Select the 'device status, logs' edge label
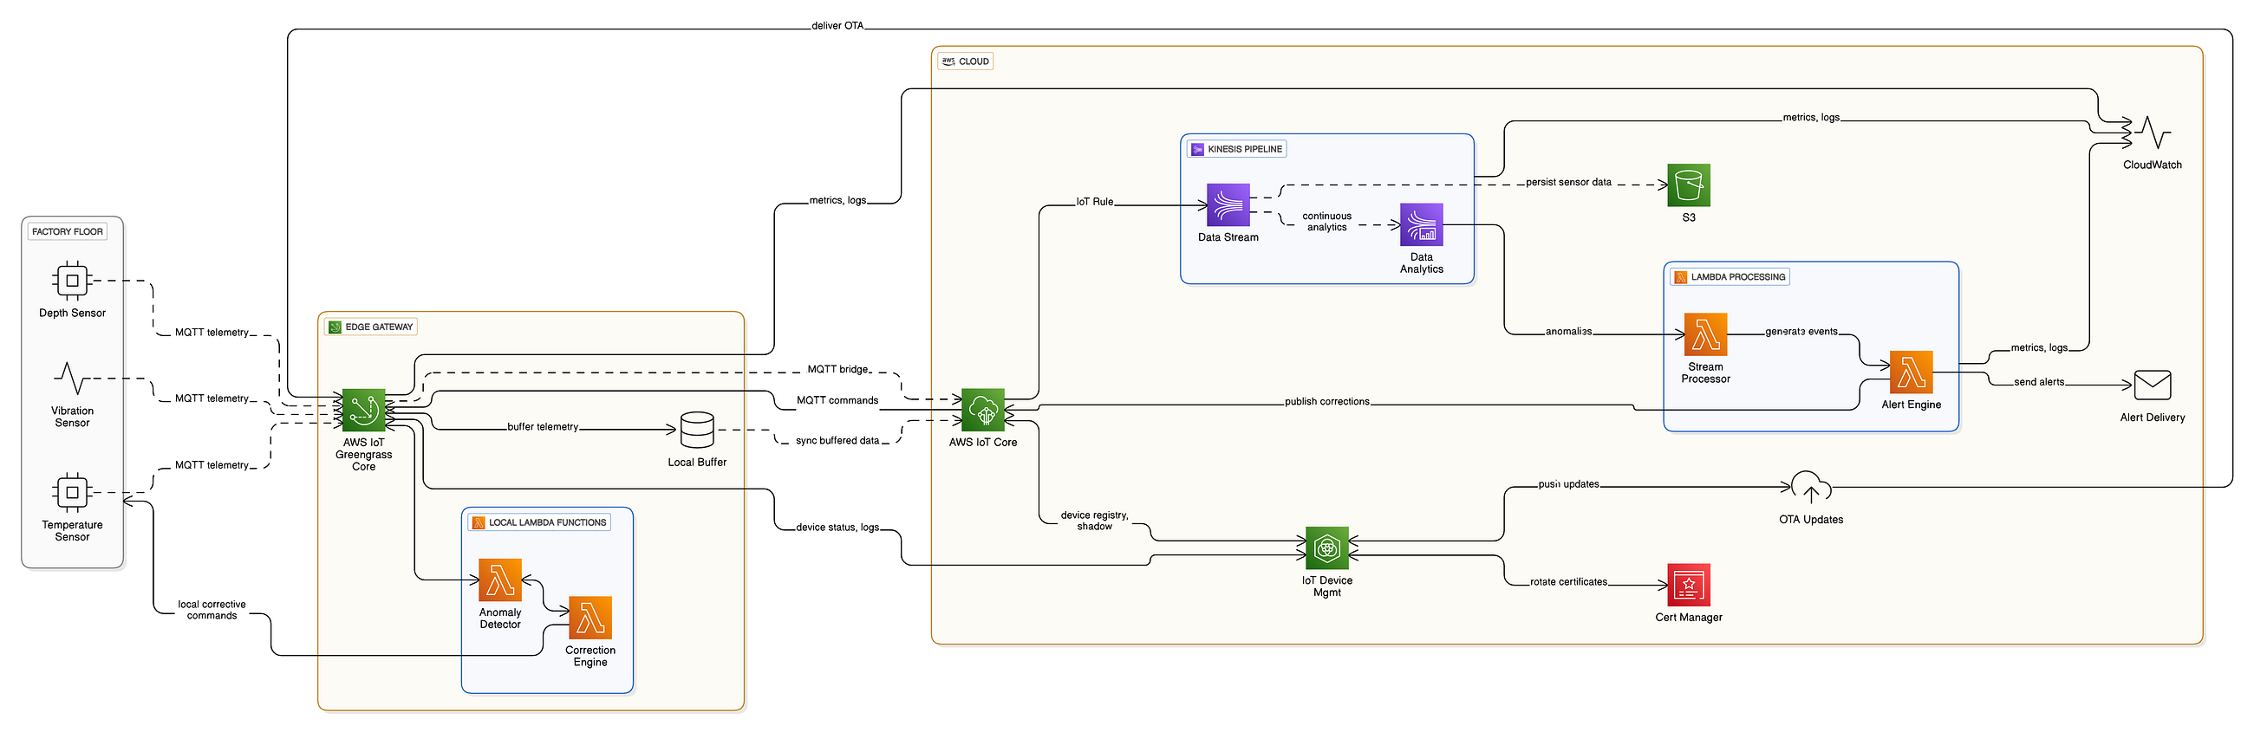The width and height of the screenshot is (2254, 732). click(837, 528)
